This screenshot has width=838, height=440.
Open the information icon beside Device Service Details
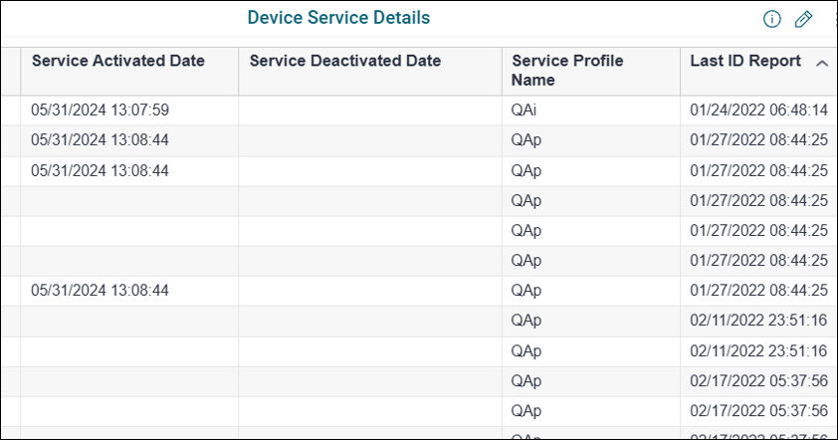771,19
